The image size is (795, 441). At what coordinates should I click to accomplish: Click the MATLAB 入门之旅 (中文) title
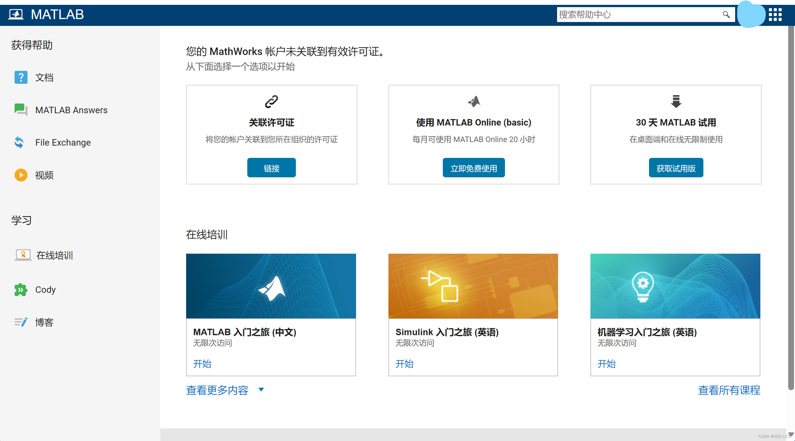tap(245, 332)
